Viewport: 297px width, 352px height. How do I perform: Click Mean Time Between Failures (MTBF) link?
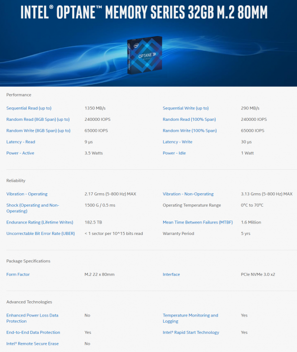(x=198, y=222)
